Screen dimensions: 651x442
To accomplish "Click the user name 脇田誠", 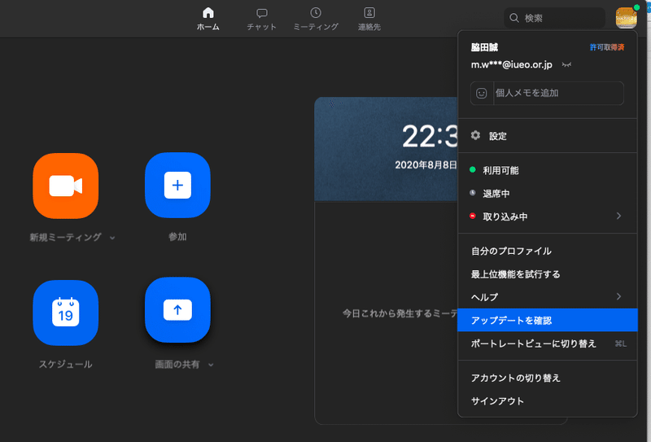I will 484,47.
